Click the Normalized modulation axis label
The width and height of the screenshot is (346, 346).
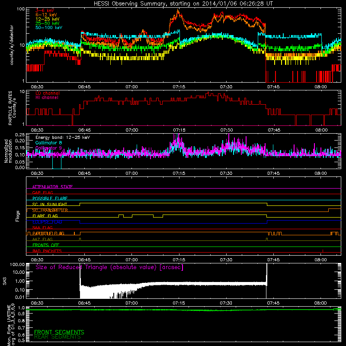tap(8, 151)
